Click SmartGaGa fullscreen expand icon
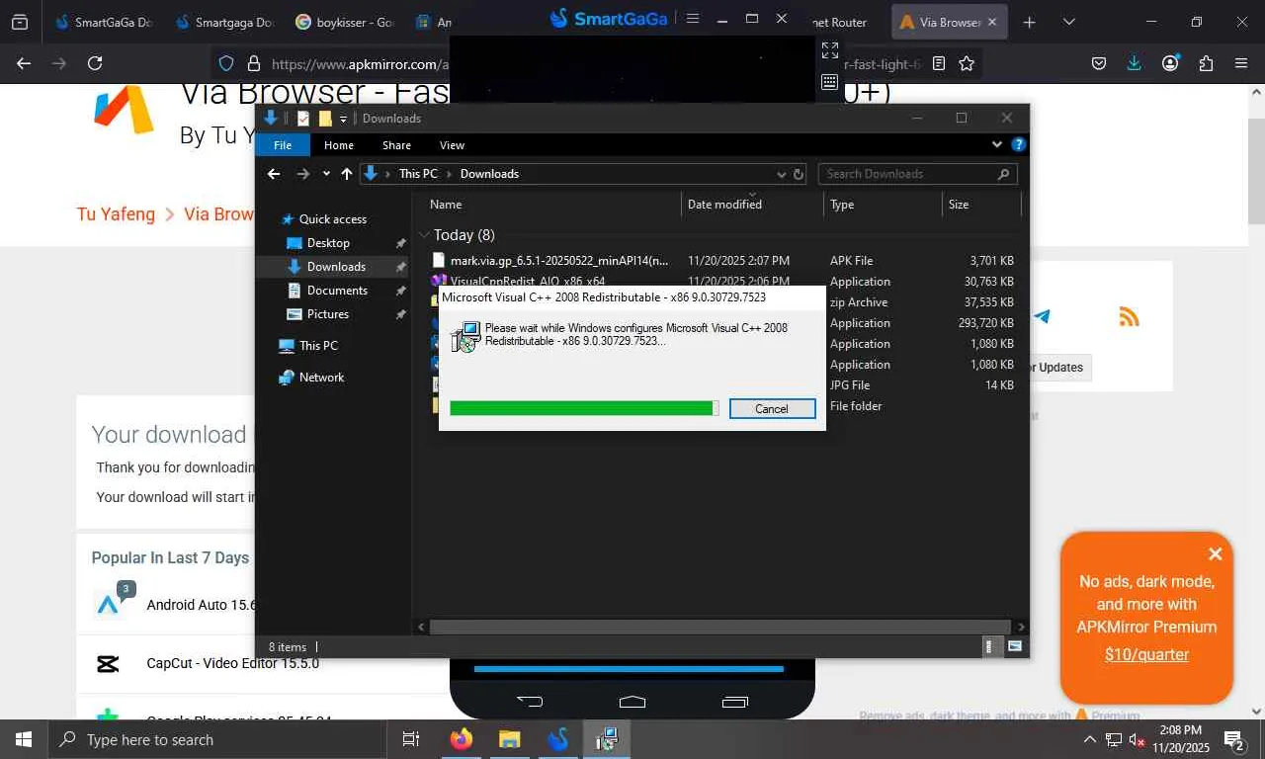 point(830,49)
